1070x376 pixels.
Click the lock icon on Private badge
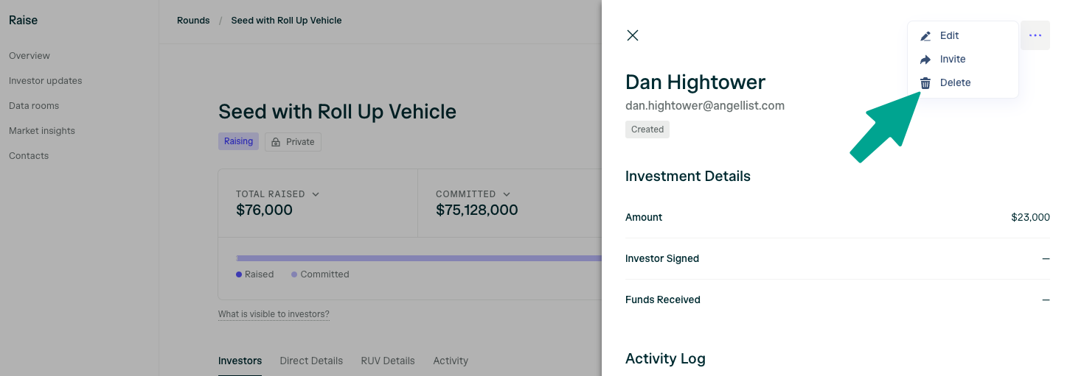[277, 142]
